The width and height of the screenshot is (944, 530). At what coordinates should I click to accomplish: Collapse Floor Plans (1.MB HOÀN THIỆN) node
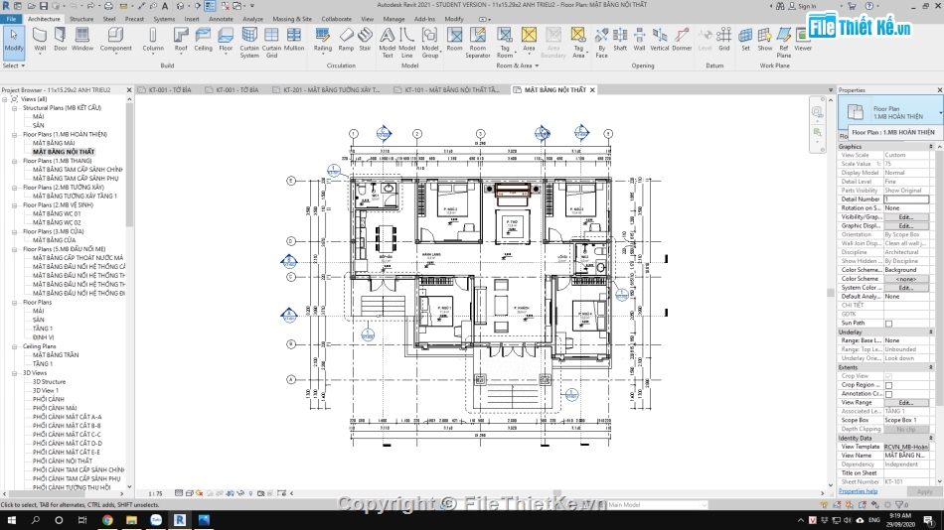click(x=15, y=135)
